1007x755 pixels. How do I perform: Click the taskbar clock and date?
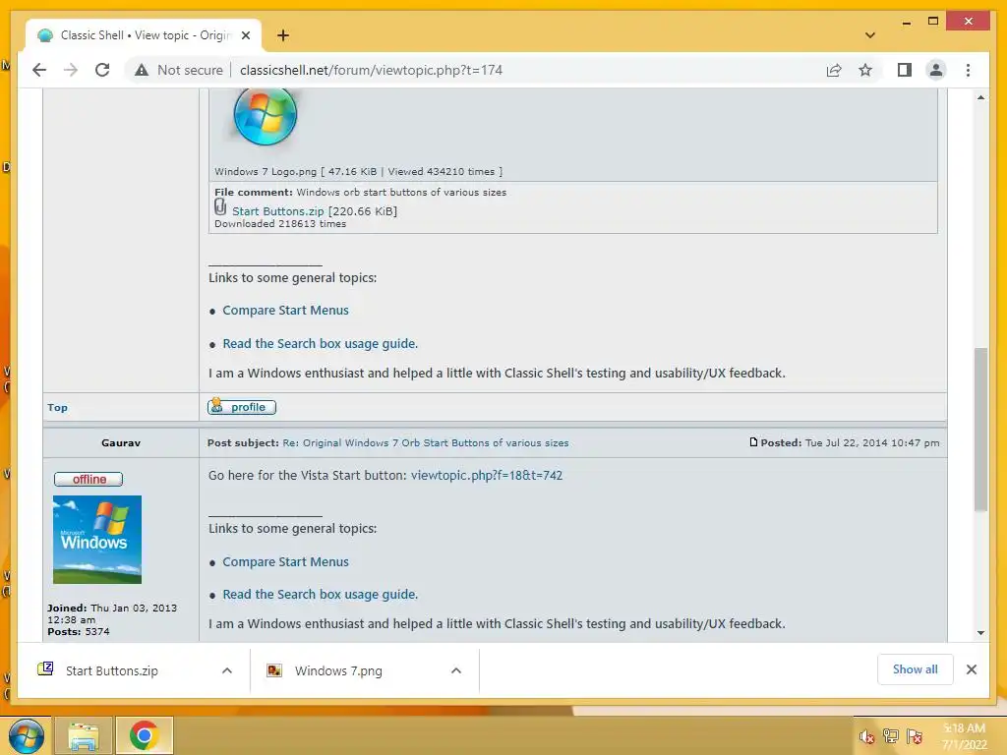click(964, 736)
